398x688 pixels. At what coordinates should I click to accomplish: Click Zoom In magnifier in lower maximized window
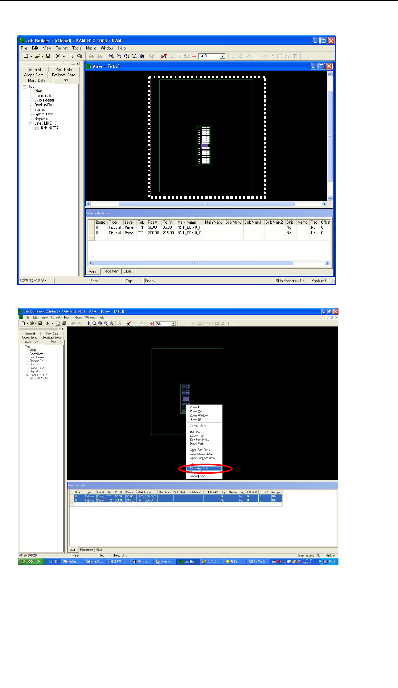pos(89,323)
